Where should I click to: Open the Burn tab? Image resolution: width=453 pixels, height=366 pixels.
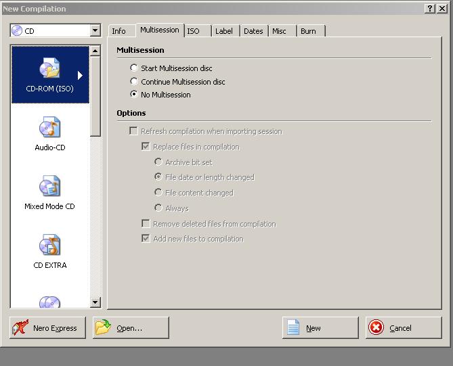[x=308, y=31]
